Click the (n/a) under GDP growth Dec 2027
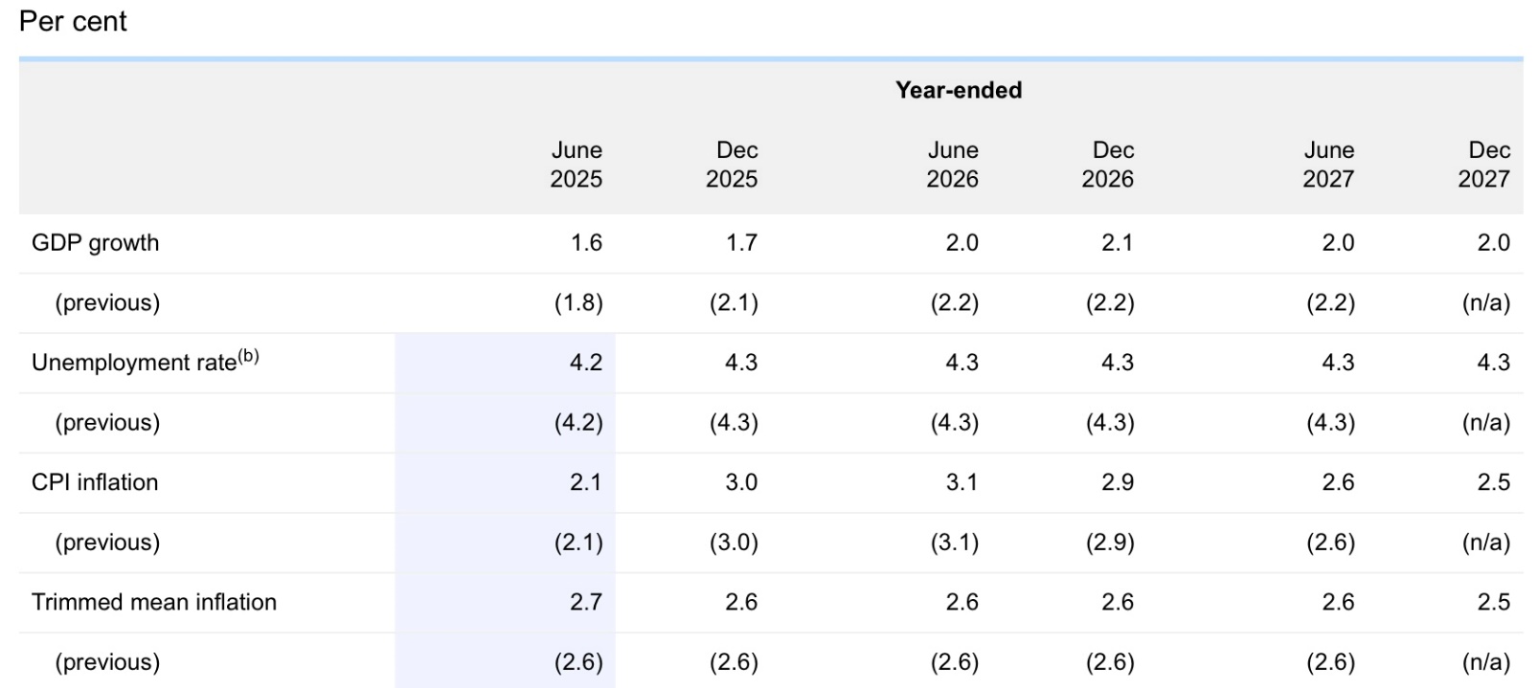This screenshot has height=688, width=1538. (1485, 303)
